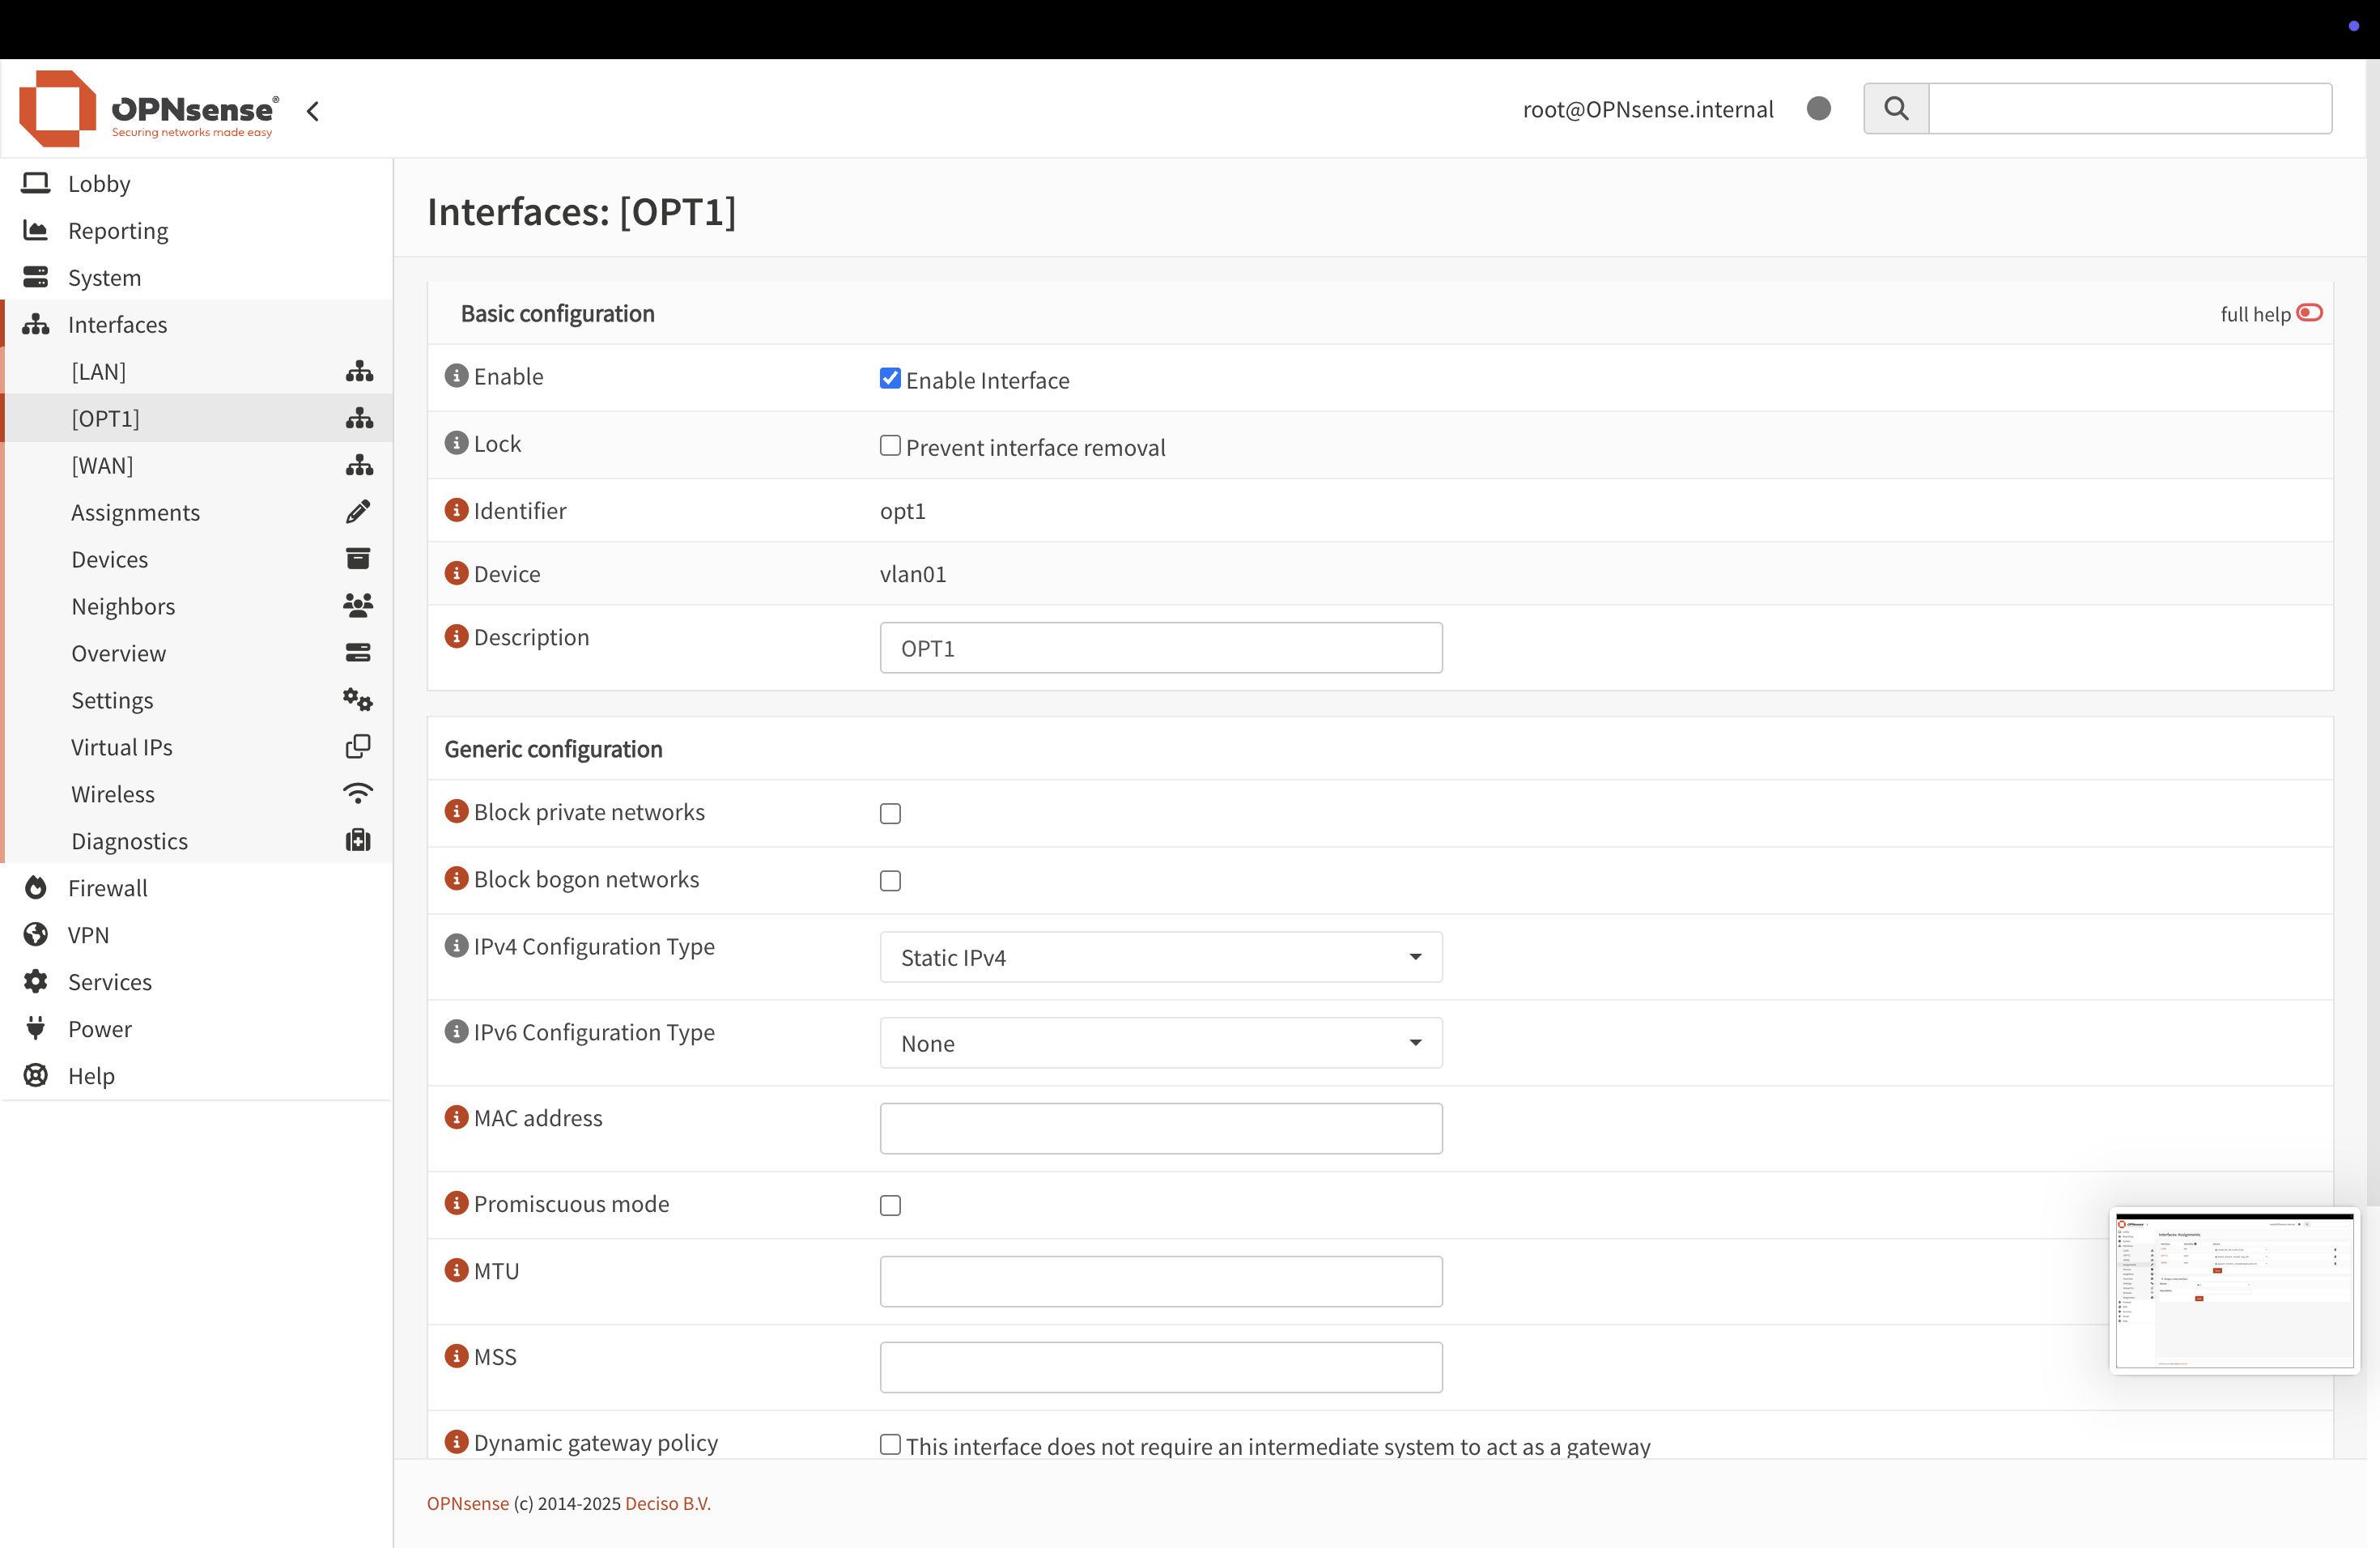Click info icon next to Block private networks
Screen dimensions: 2380x1548
pyautogui.click(x=456, y=811)
